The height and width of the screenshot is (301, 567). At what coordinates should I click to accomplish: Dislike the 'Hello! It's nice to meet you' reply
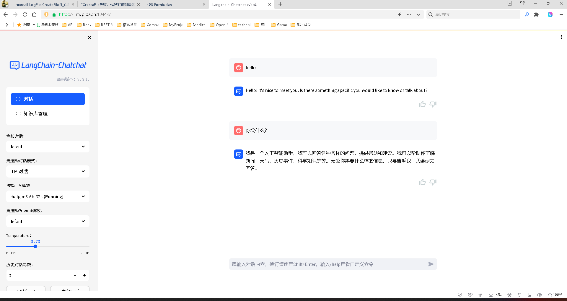433,104
